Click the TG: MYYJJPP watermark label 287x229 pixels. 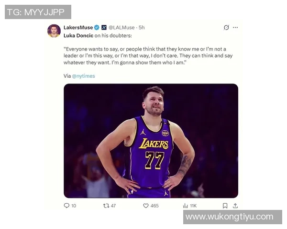click(x=38, y=12)
